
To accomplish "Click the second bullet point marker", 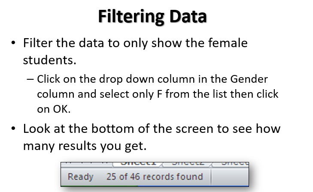I will (14, 129).
